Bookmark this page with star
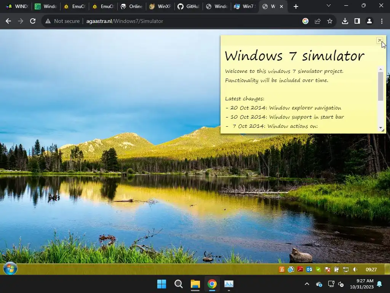Image resolution: width=390 pixels, height=293 pixels. point(330,21)
